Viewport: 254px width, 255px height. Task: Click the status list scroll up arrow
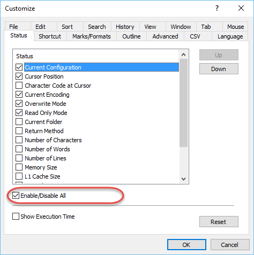click(183, 55)
